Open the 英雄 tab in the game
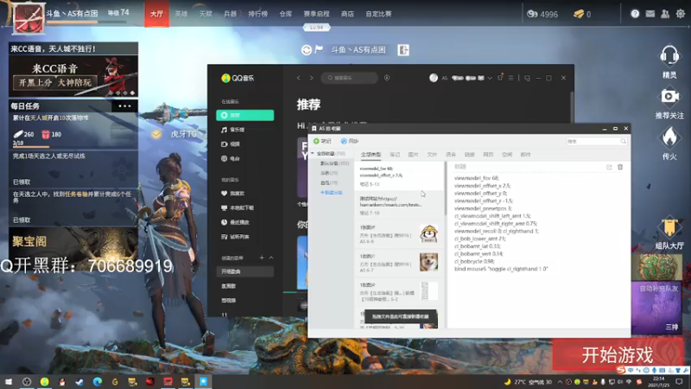This screenshot has height=389, width=691. [181, 14]
